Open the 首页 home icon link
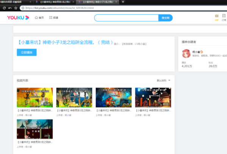This screenshot has height=154, width=227. (x=39, y=18)
